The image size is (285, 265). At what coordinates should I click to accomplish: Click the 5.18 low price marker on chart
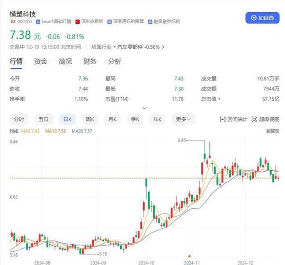103,254
